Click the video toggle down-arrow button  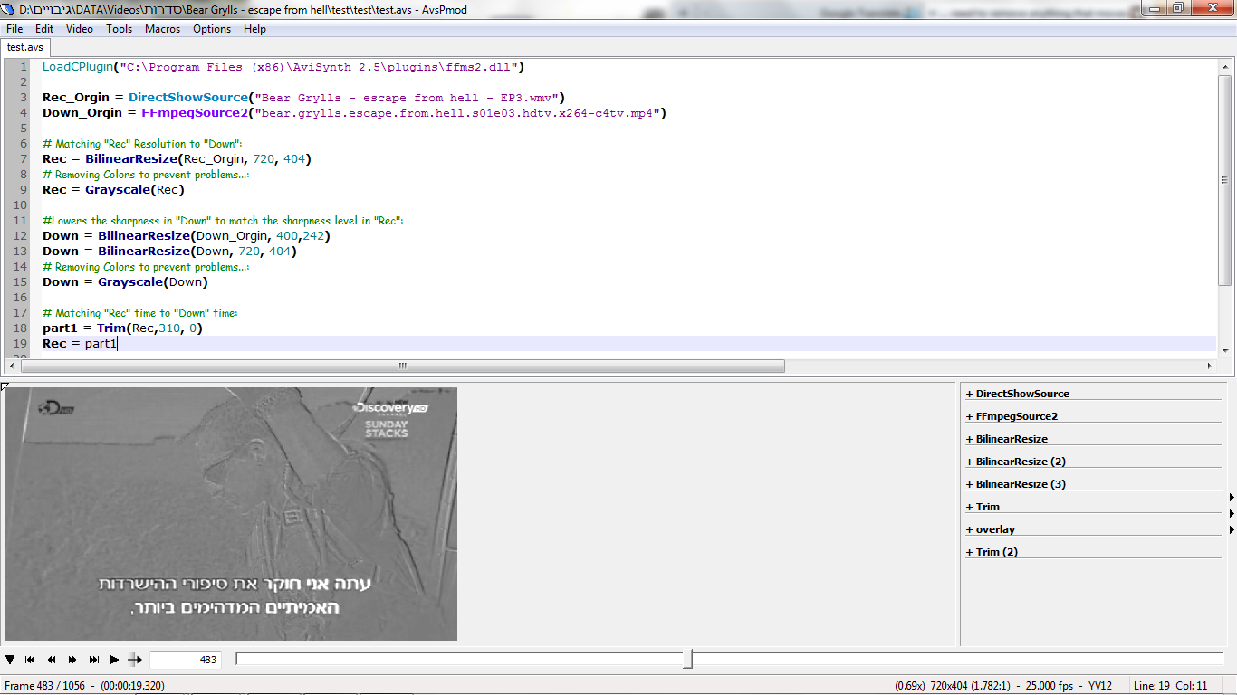(x=10, y=660)
